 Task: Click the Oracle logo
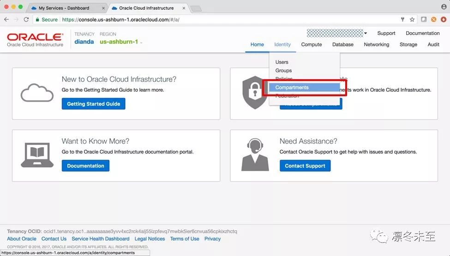pos(35,40)
